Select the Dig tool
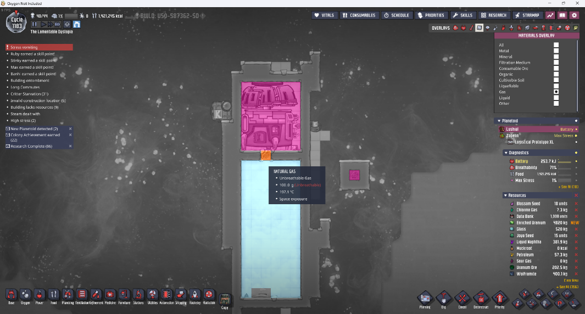The height and width of the screenshot is (314, 585). [444, 299]
